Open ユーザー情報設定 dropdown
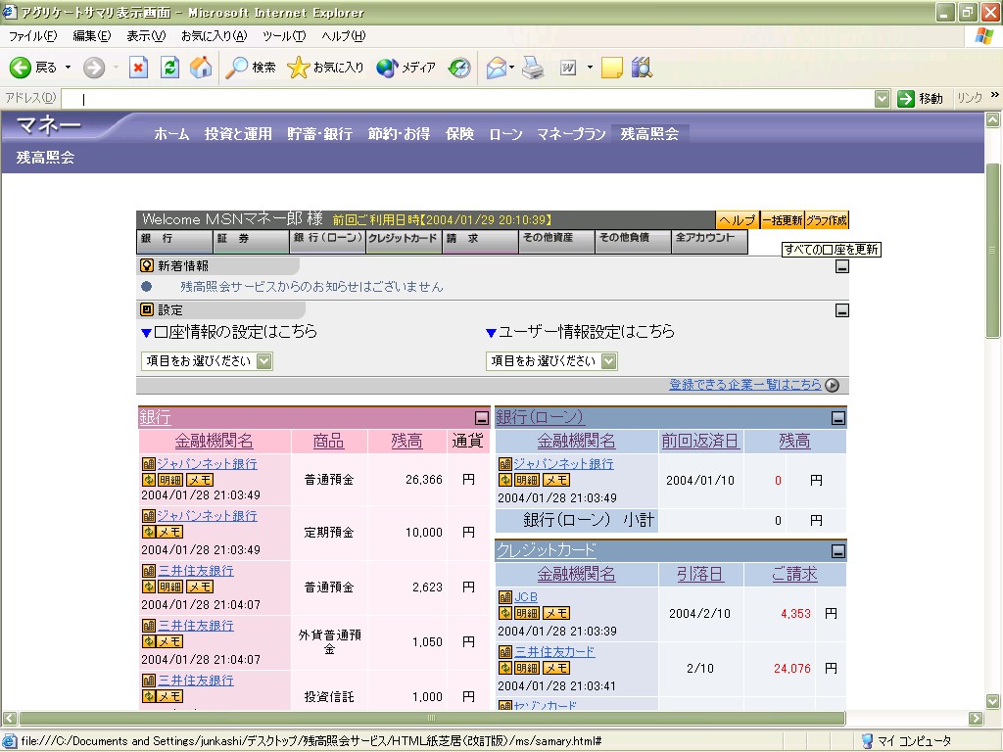 [x=551, y=361]
